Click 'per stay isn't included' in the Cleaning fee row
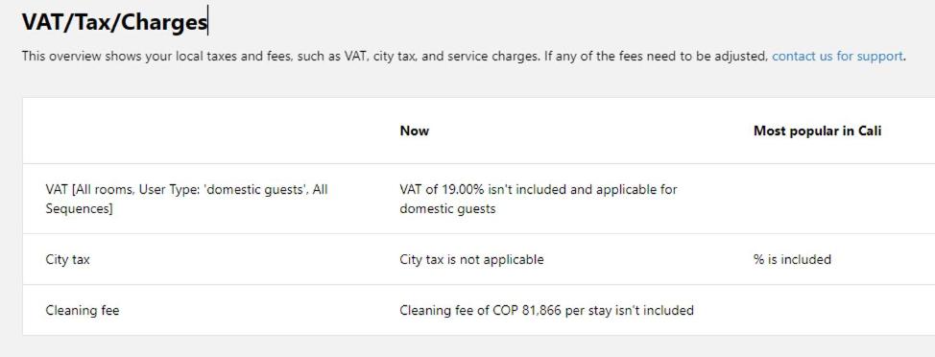 [x=629, y=310]
